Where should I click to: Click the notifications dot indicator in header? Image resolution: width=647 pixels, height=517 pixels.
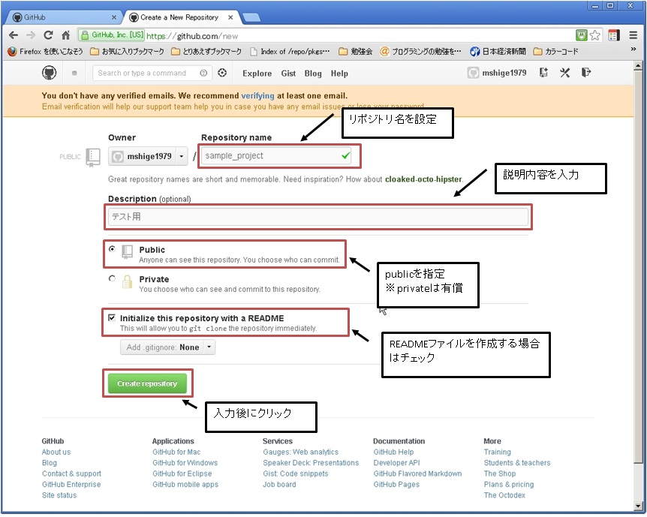point(74,73)
